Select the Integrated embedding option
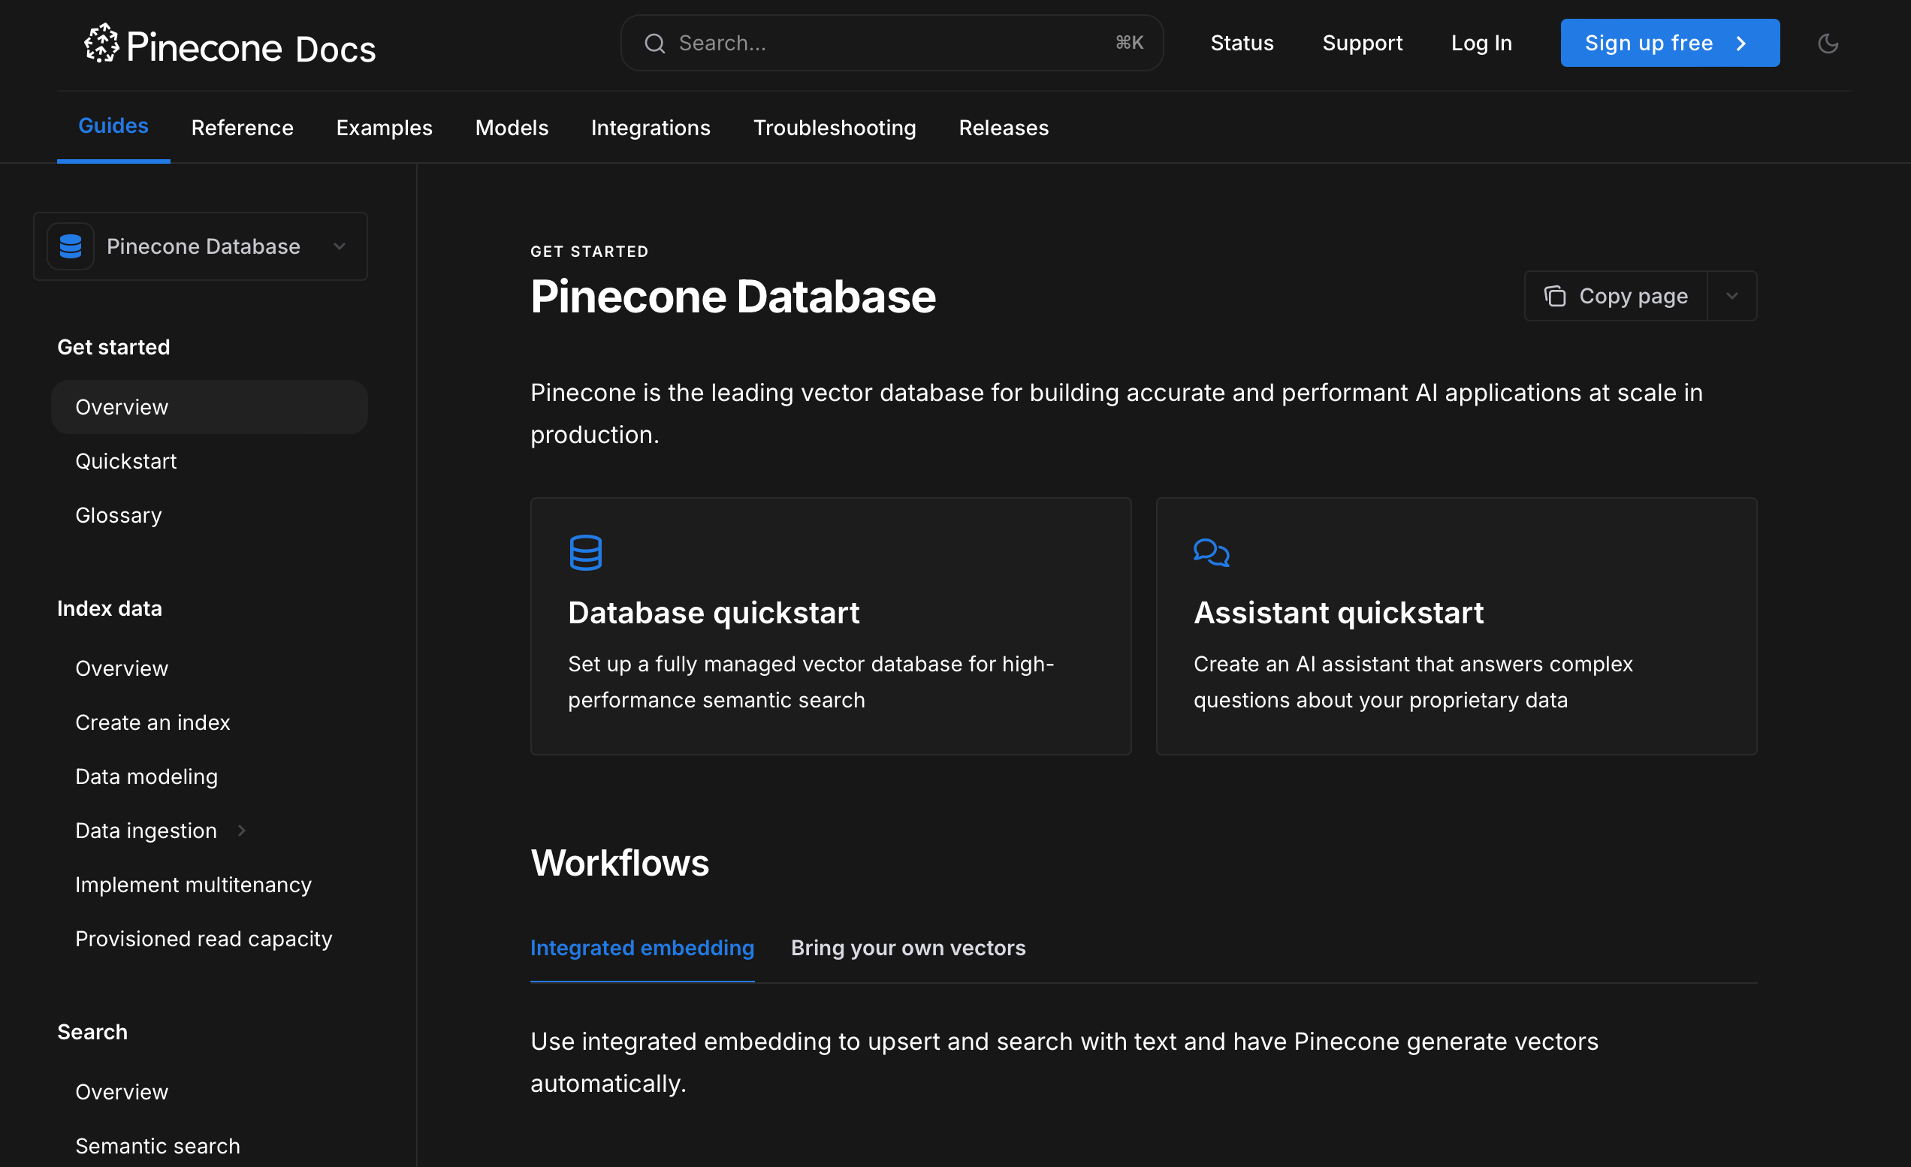The width and height of the screenshot is (1911, 1167). (642, 948)
